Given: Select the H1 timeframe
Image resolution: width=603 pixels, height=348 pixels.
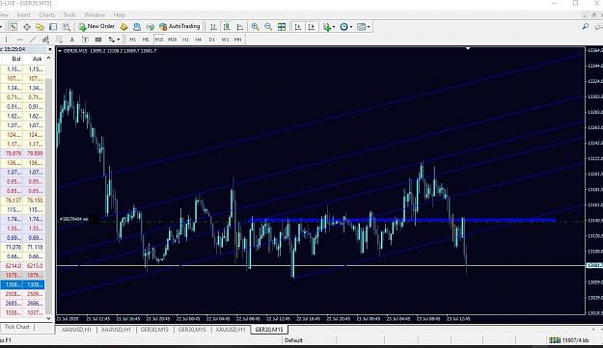Looking at the screenshot, I should tap(185, 40).
